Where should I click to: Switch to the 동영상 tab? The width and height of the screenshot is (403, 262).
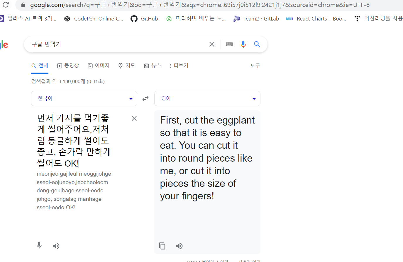pos(68,66)
